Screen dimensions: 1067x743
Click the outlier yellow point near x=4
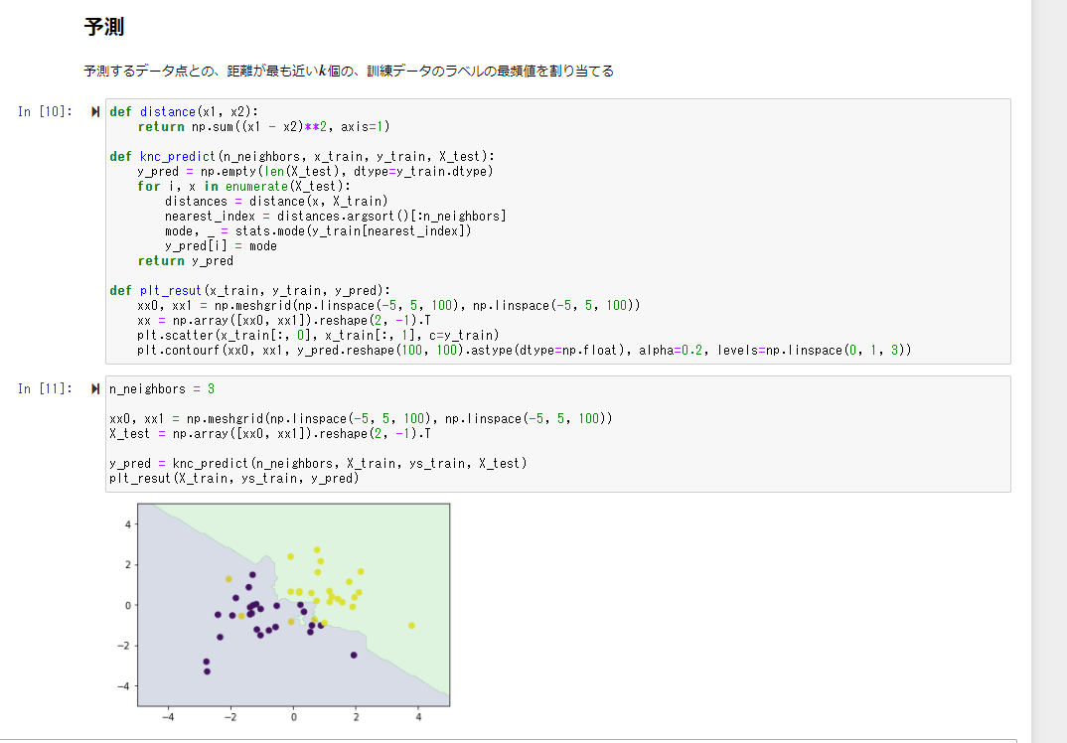coord(411,625)
